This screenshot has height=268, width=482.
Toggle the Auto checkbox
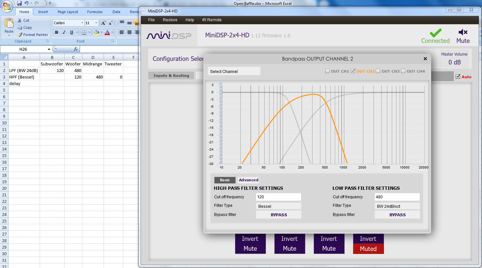point(458,77)
